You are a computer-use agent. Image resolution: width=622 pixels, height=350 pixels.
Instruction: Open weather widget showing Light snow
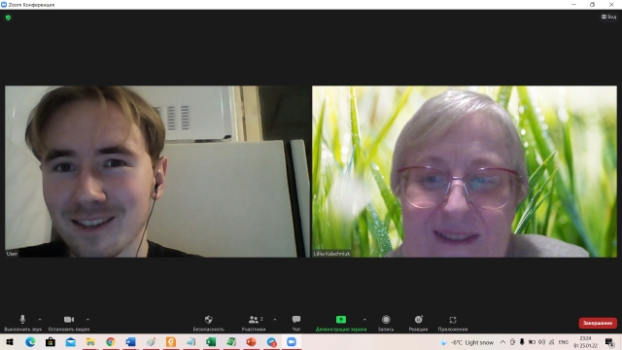[x=466, y=342]
